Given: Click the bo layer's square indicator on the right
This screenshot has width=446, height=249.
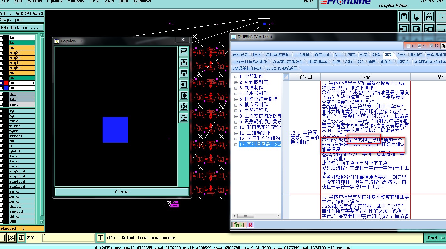Looking at the screenshot, I should pyautogui.click(x=33, y=83).
